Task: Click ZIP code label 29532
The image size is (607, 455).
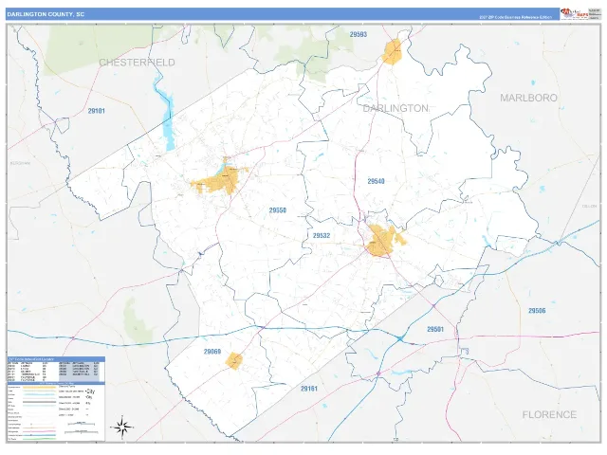Action: click(322, 235)
